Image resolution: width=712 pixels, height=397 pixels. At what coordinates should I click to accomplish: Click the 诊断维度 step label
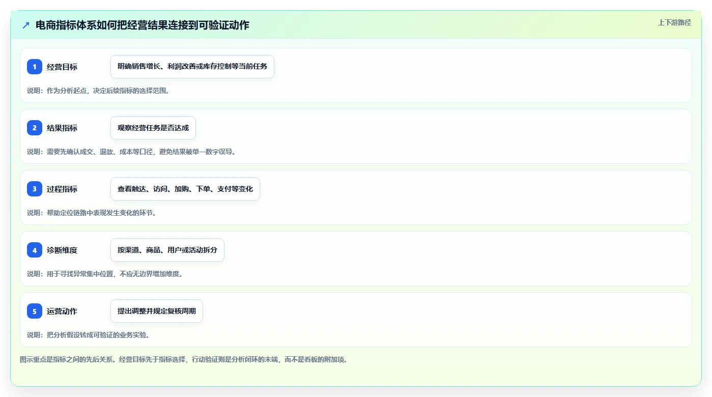pos(62,250)
